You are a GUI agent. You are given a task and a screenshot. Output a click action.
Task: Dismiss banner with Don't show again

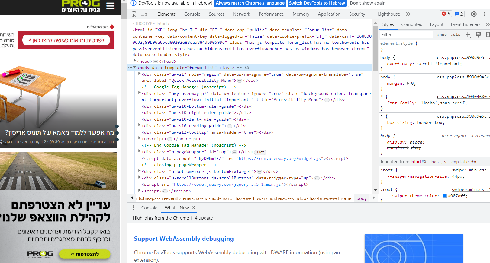pyautogui.click(x=368, y=3)
